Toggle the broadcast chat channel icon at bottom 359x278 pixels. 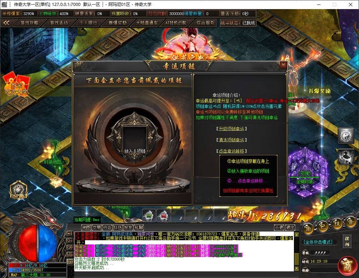(x=70, y=262)
